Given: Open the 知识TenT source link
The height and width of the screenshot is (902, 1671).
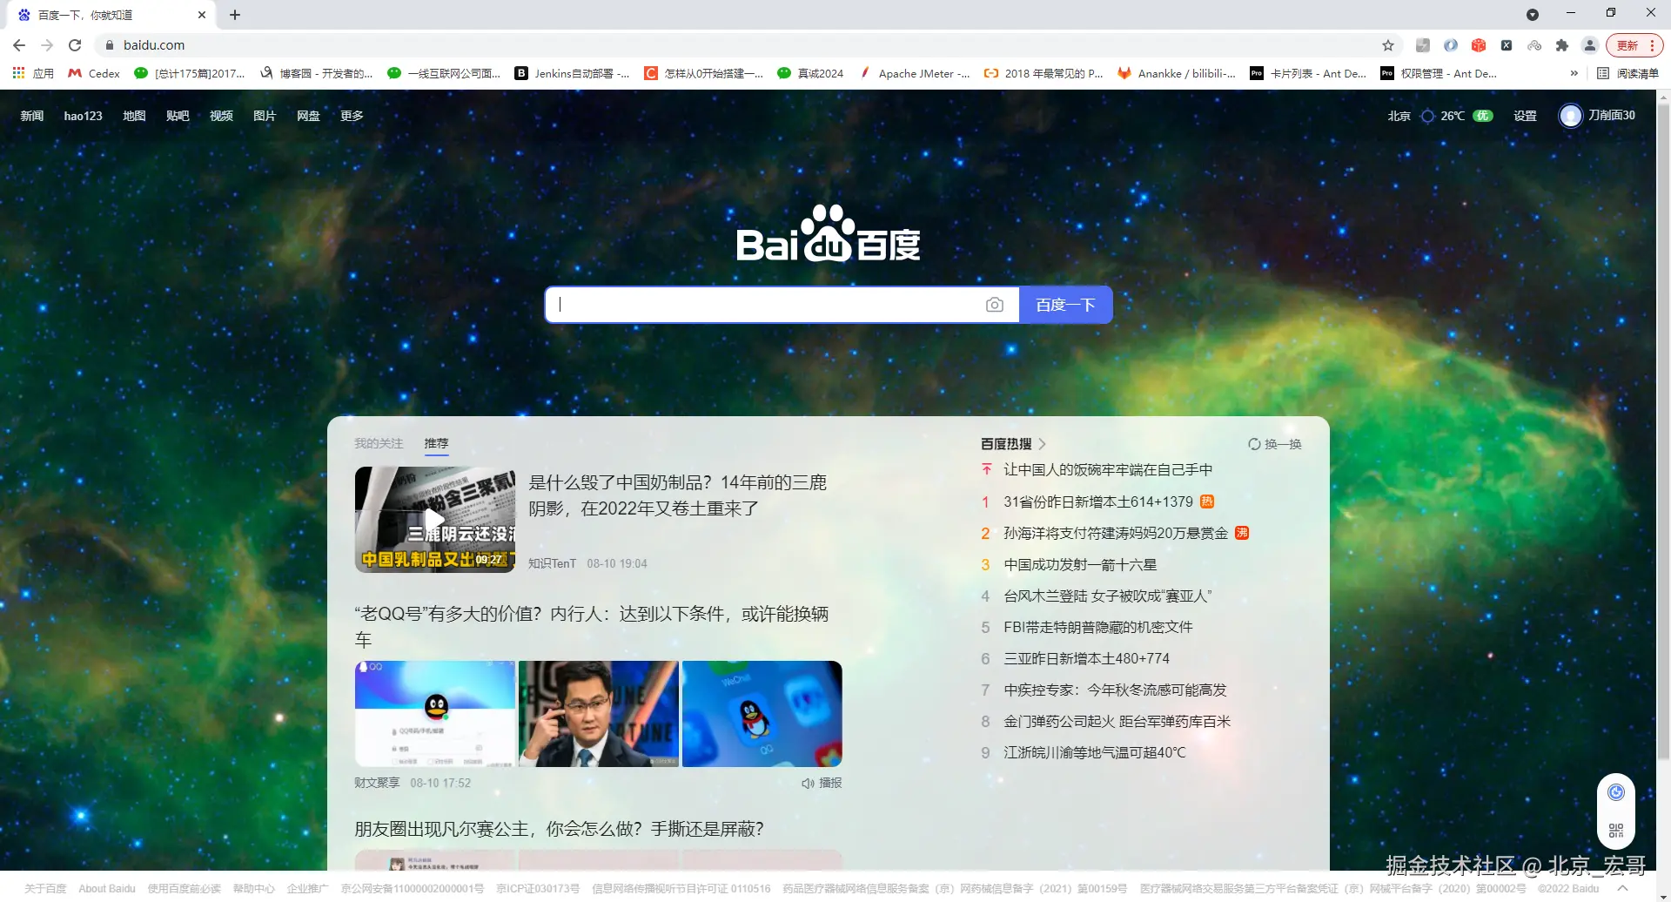Looking at the screenshot, I should [x=552, y=564].
